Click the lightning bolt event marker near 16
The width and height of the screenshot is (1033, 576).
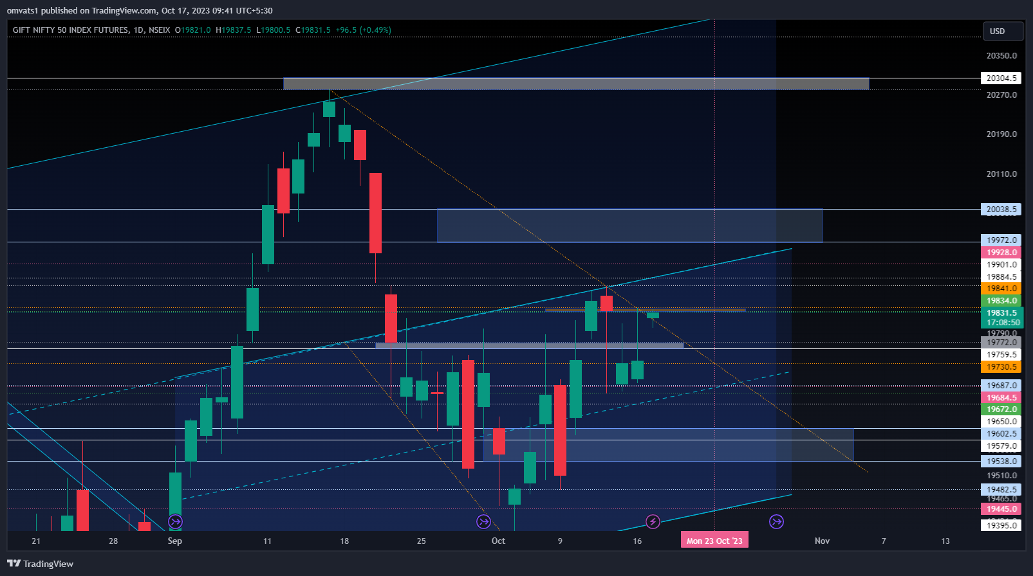653,521
